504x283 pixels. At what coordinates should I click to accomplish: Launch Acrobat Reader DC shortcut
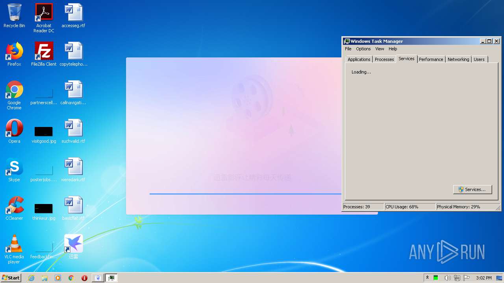click(x=44, y=18)
